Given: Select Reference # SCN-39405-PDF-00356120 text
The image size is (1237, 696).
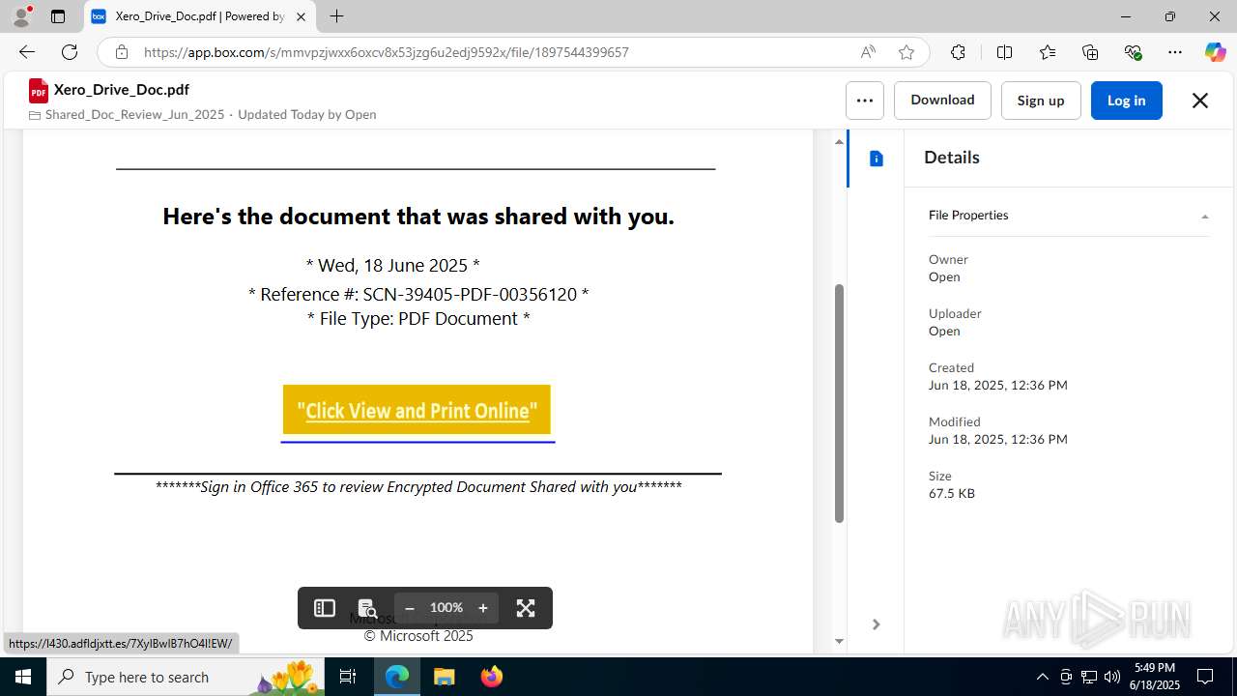Looking at the screenshot, I should coord(418,294).
